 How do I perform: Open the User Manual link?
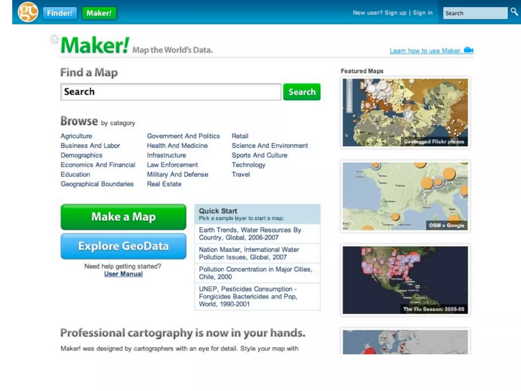point(123,274)
